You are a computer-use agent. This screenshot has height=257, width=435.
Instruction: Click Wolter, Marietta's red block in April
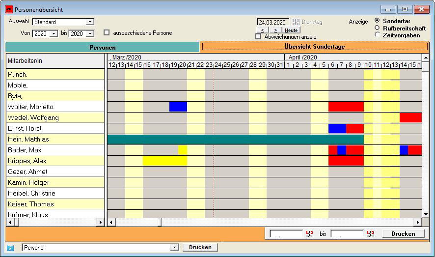tap(346, 107)
